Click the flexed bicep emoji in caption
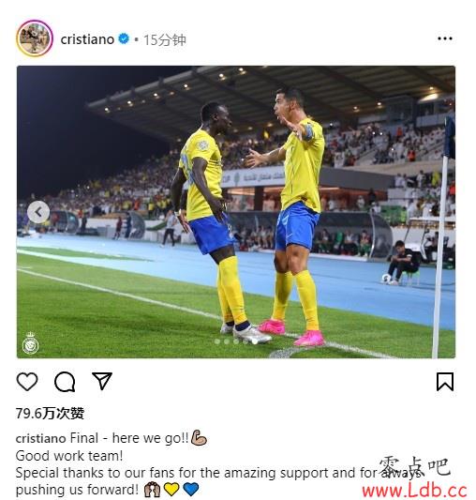Image resolution: width=476 pixels, height=500 pixels. [200, 437]
